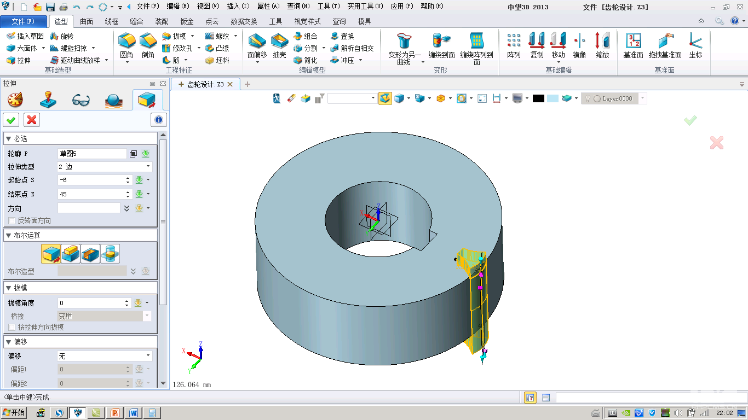The image size is (748, 420).
Task: Click the 镜像 mirror tool icon
Action: tap(579, 42)
